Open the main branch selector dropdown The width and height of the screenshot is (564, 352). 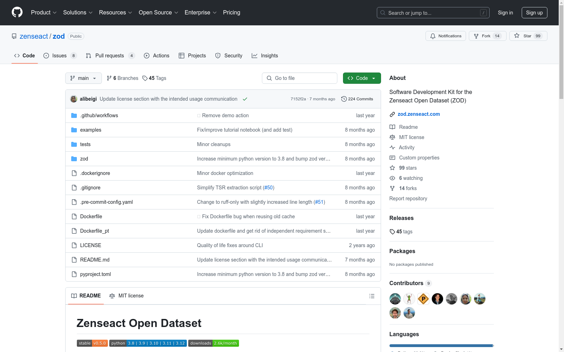(x=83, y=78)
